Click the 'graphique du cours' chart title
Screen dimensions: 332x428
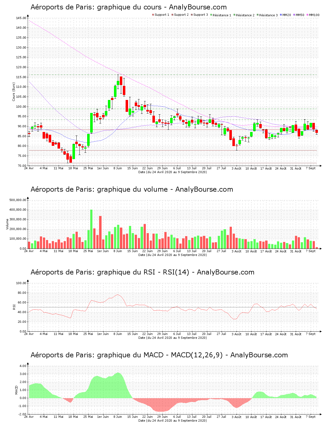[129, 7]
